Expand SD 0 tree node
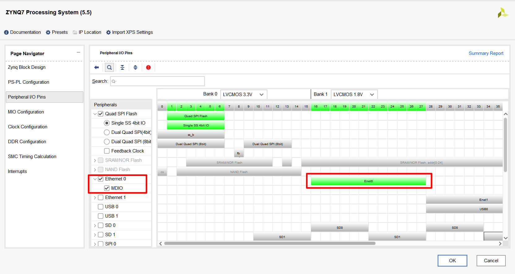 pyautogui.click(x=95, y=225)
